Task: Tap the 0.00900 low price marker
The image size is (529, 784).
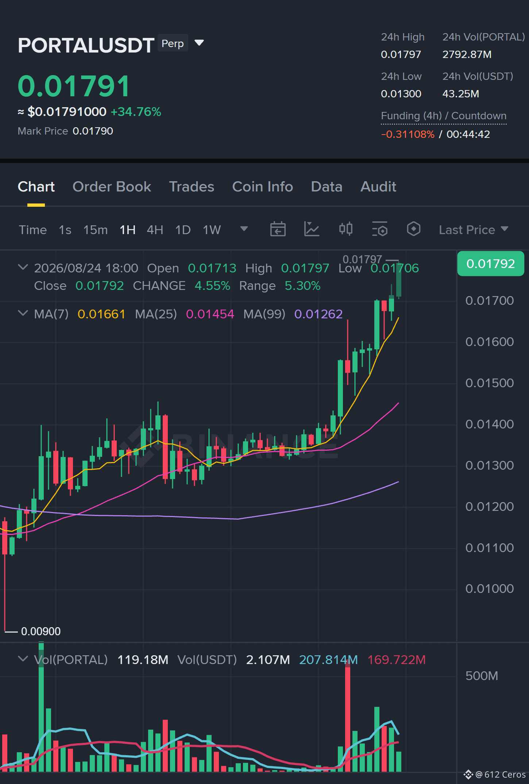Action: pos(41,631)
